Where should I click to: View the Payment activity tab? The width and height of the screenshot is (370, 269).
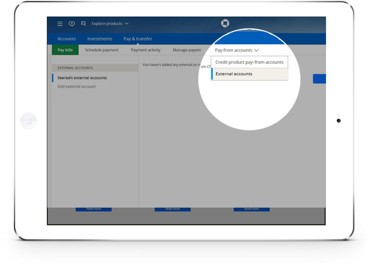[x=146, y=50]
